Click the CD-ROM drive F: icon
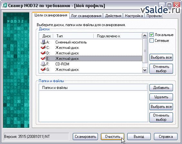This screenshot has width=182, height=144. [x=43, y=64]
